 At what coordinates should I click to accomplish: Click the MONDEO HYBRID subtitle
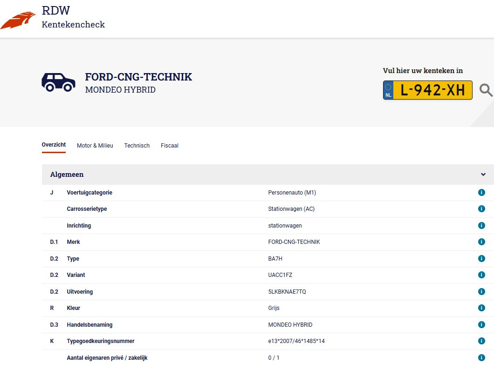tap(120, 90)
